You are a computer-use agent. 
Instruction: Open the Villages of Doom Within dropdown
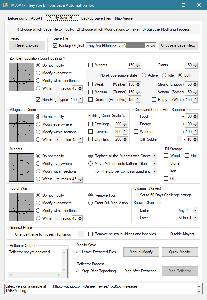pyautogui.click(x=58, y=140)
